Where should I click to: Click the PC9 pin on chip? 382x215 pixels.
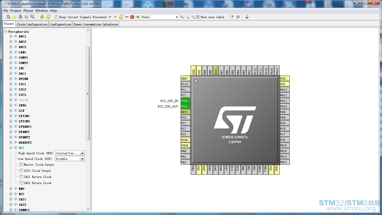(x=285, y=123)
